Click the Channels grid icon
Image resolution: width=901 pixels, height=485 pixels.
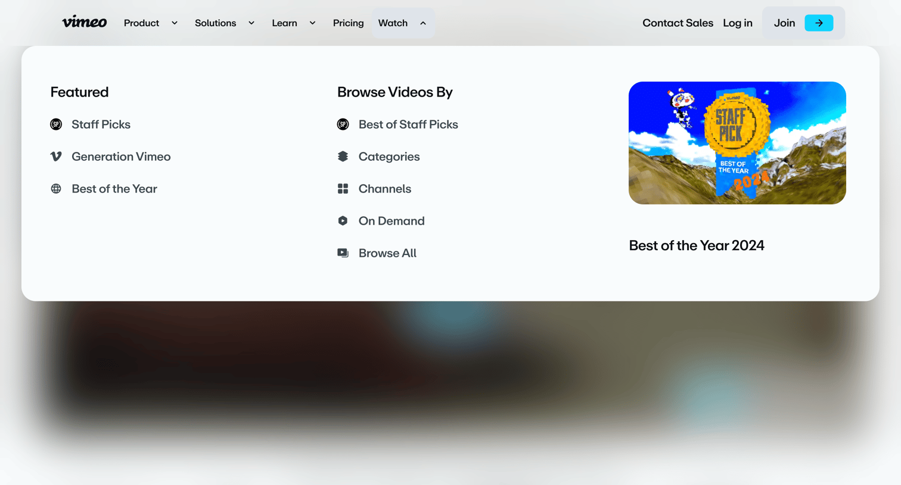tap(343, 189)
